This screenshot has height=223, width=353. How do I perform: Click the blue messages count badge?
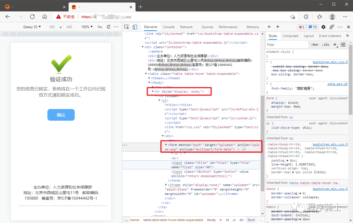(313, 27)
